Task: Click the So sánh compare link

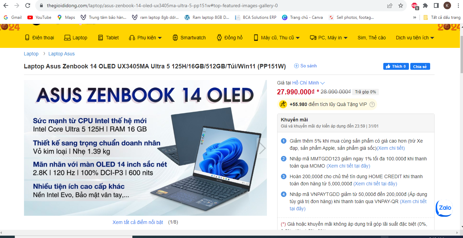Action: [306, 66]
